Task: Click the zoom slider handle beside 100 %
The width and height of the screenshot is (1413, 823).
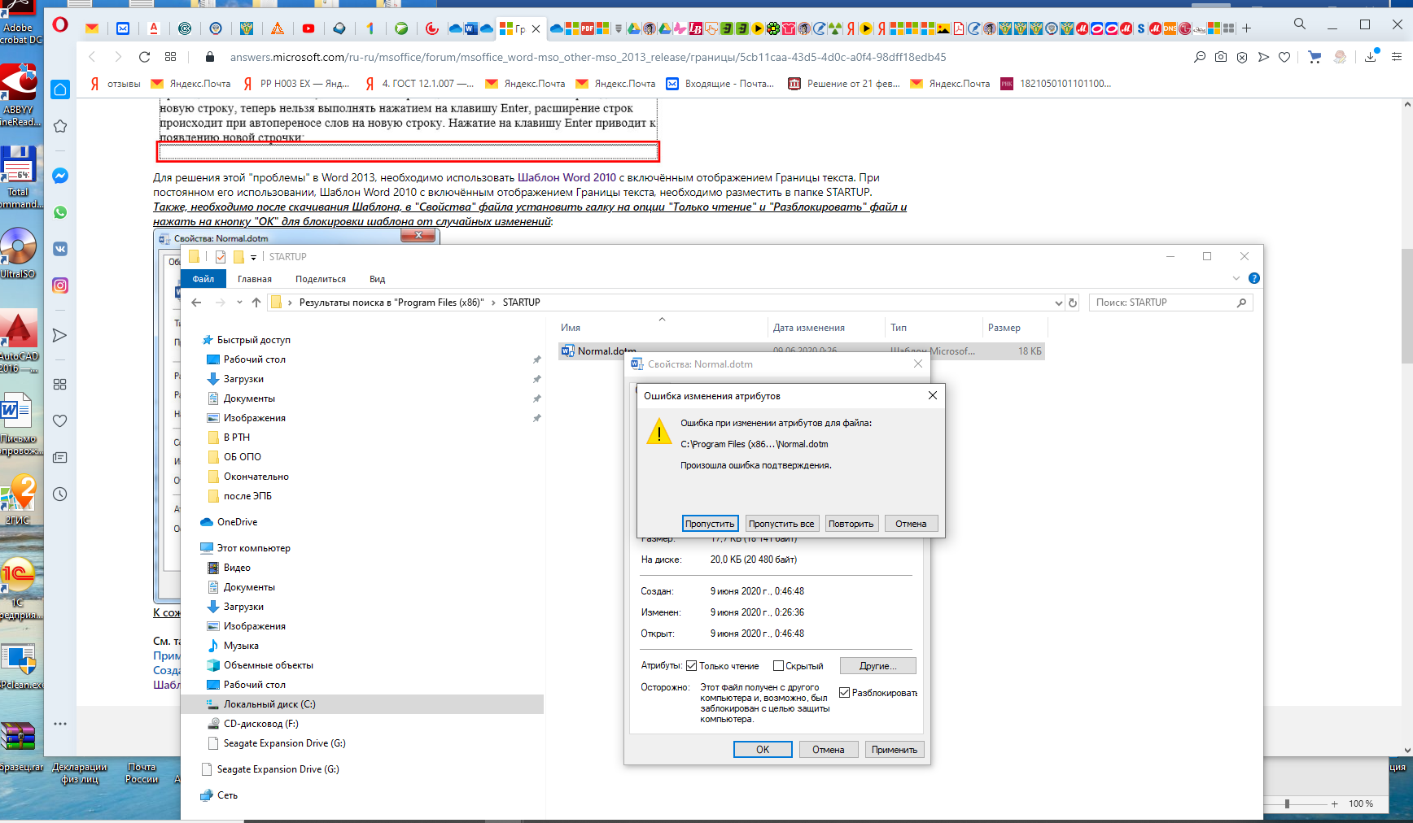Action: click(x=1287, y=803)
